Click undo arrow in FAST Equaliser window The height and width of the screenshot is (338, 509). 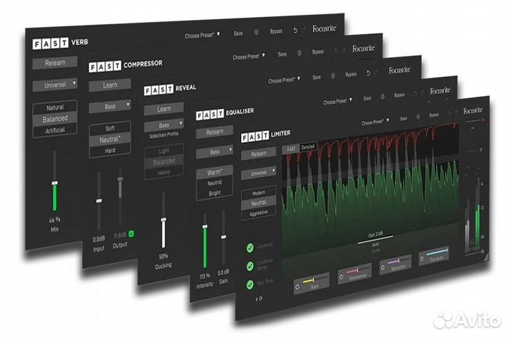coord(415,94)
